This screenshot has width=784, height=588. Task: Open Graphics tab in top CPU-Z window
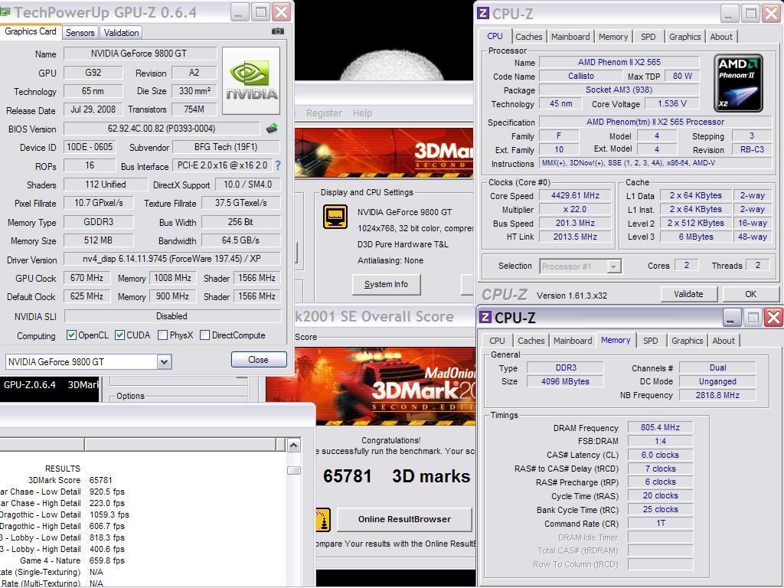pyautogui.click(x=684, y=37)
